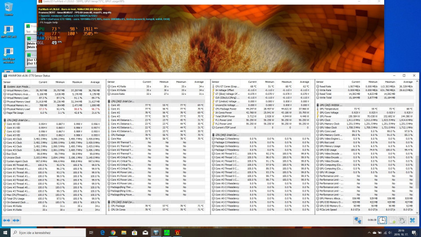Select the CPU IA Cores row
This screenshot has height=237, width=421.
[x=156, y=210]
